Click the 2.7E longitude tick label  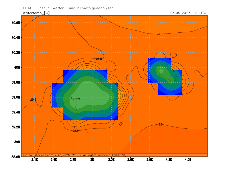73,160
